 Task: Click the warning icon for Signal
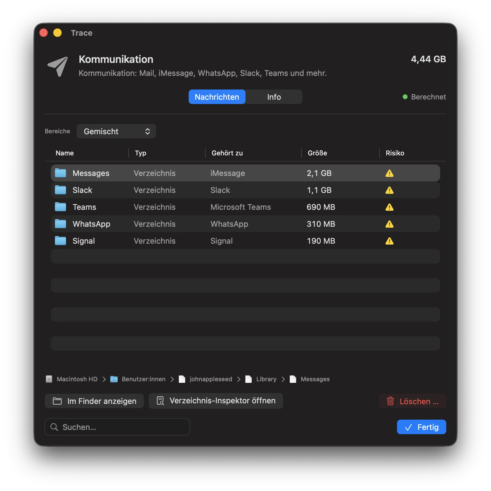click(x=389, y=241)
